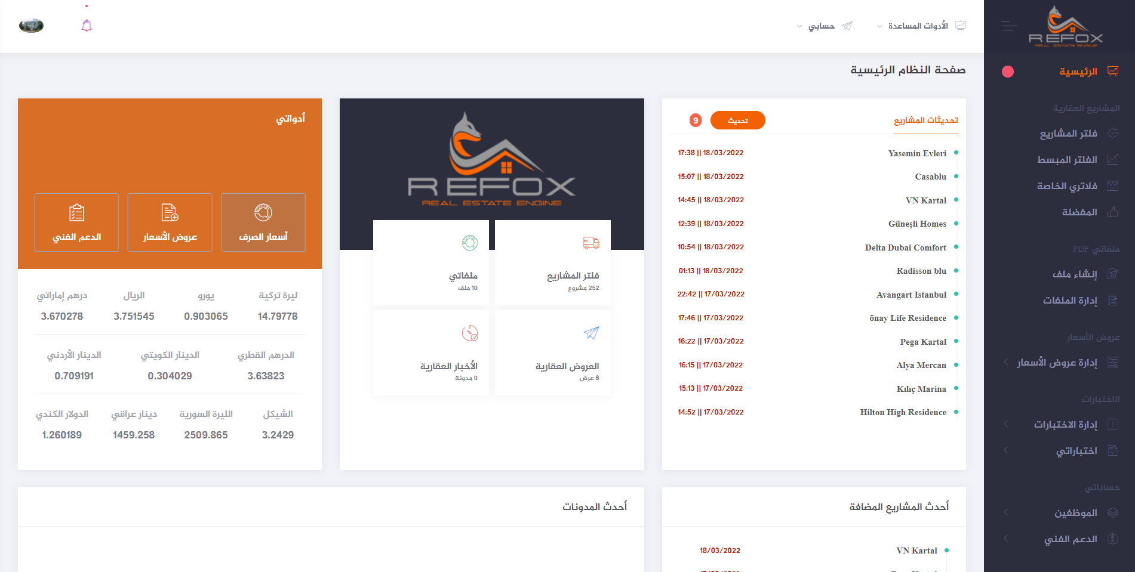This screenshot has width=1135, height=572.
Task: Open the project filter card فلتر المشاريع
Action: point(552,263)
